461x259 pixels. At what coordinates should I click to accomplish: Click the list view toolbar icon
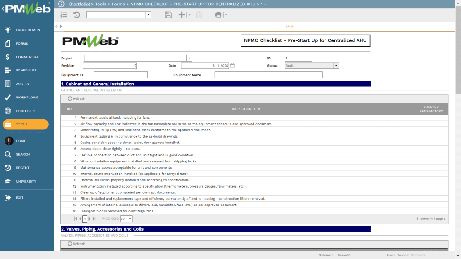tap(64, 15)
